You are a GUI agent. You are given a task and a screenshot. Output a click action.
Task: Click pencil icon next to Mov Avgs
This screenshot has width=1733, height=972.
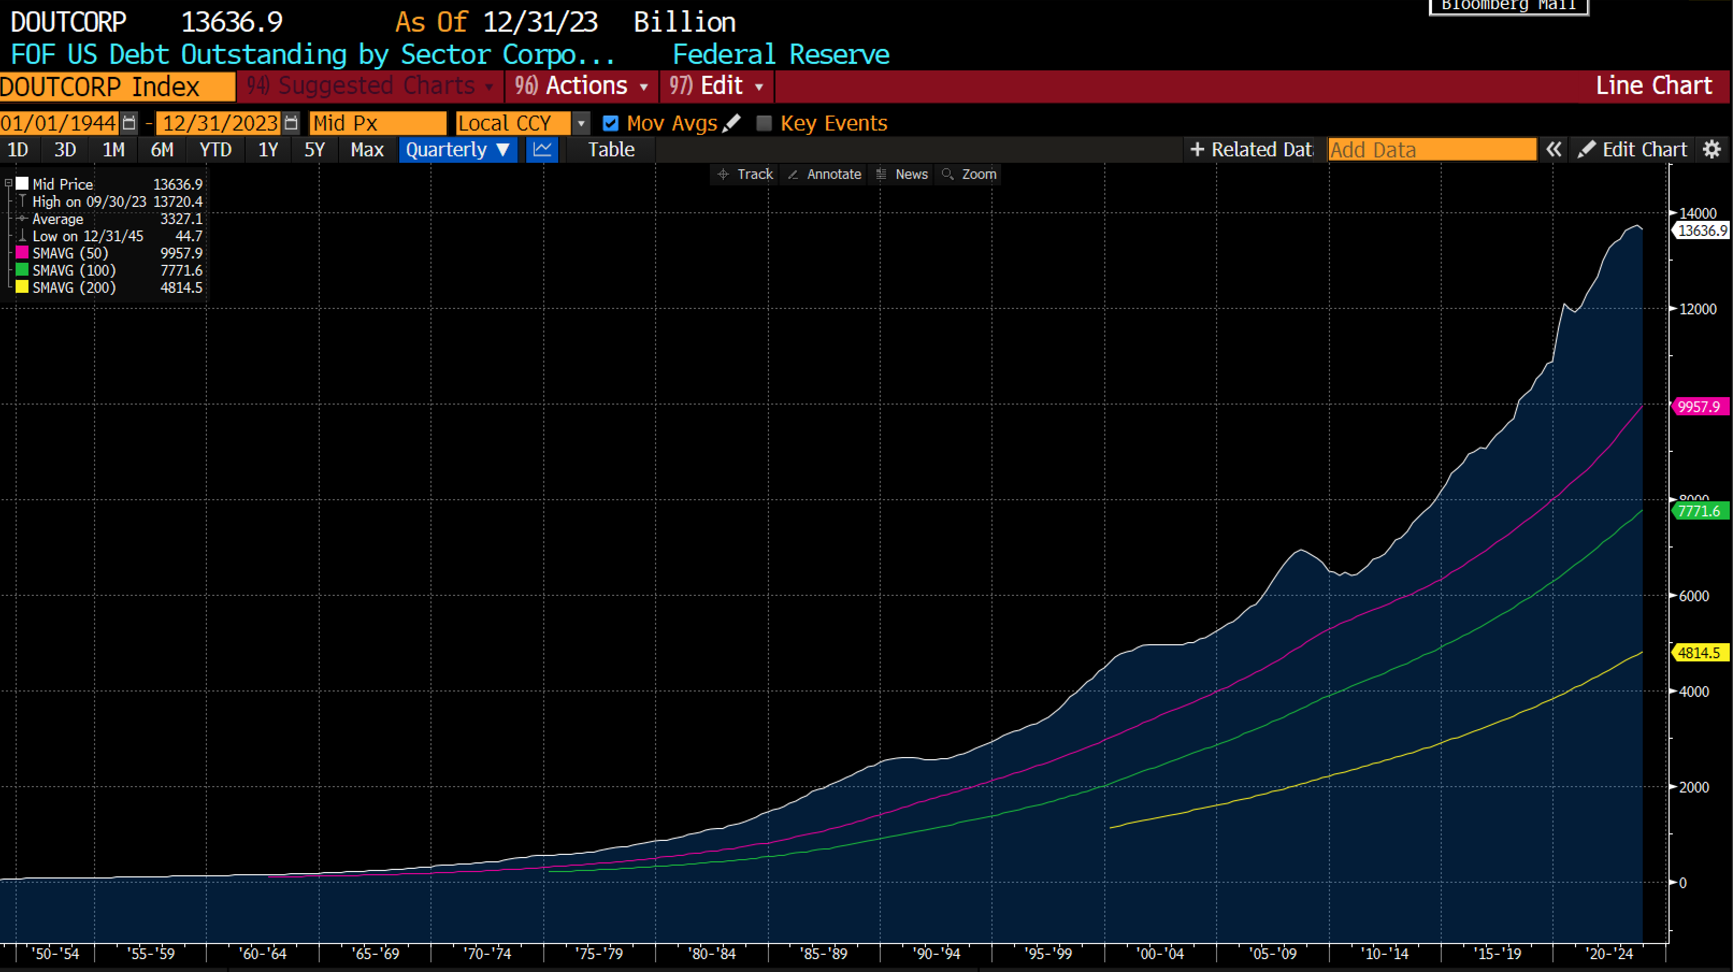(732, 123)
